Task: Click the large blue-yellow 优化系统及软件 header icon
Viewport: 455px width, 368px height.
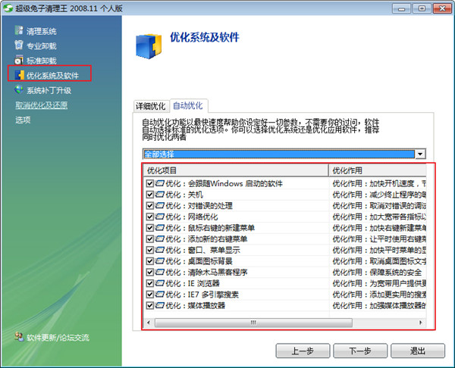Action: click(x=148, y=45)
